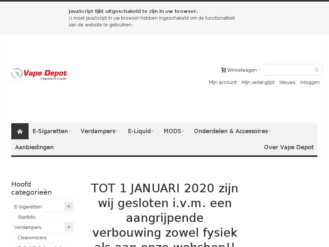Click the home icon in navigation bar

[20, 131]
